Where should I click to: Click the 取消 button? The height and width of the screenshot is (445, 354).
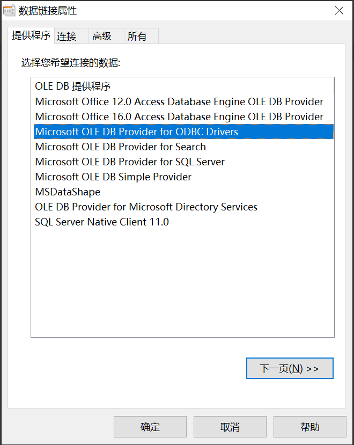pyautogui.click(x=230, y=427)
